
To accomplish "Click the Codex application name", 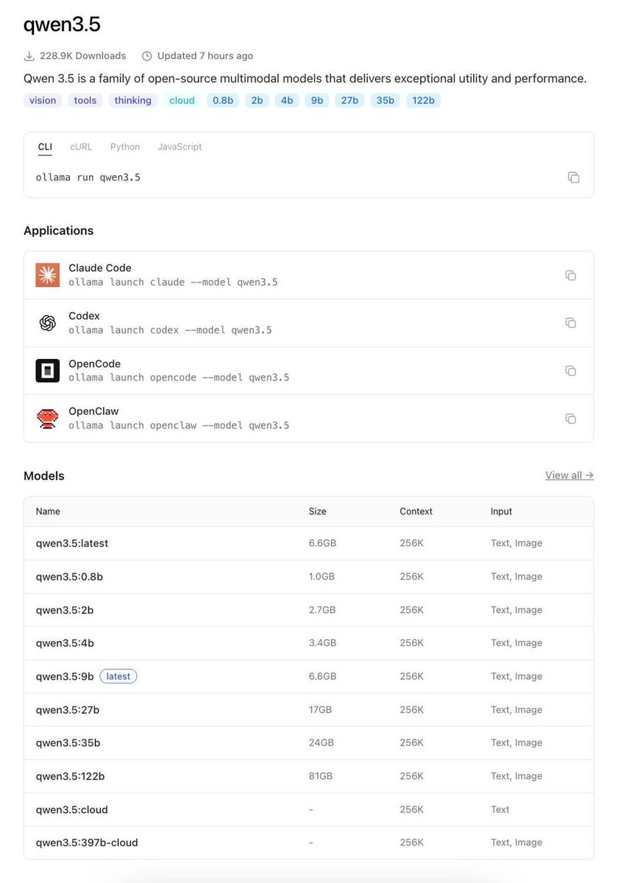I will [84, 316].
